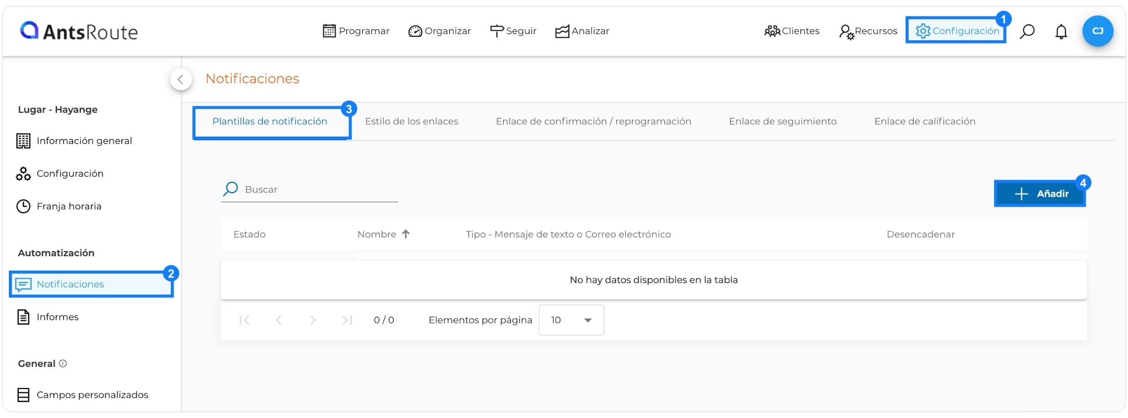
Task: Open global search magnifier in header
Action: 1027,31
